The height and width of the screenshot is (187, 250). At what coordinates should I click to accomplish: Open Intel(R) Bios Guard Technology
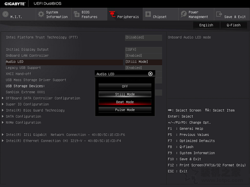[35, 110]
